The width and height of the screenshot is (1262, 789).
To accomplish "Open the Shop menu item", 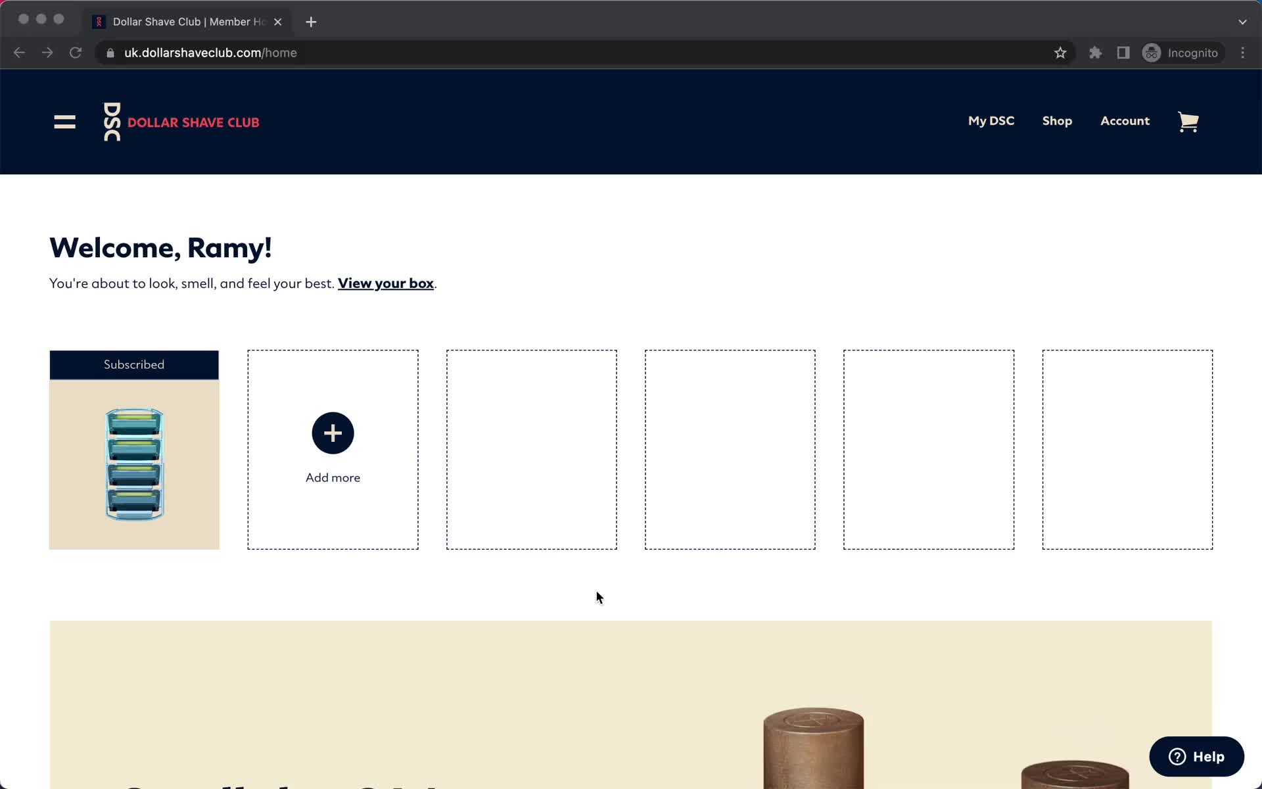I will (1057, 121).
